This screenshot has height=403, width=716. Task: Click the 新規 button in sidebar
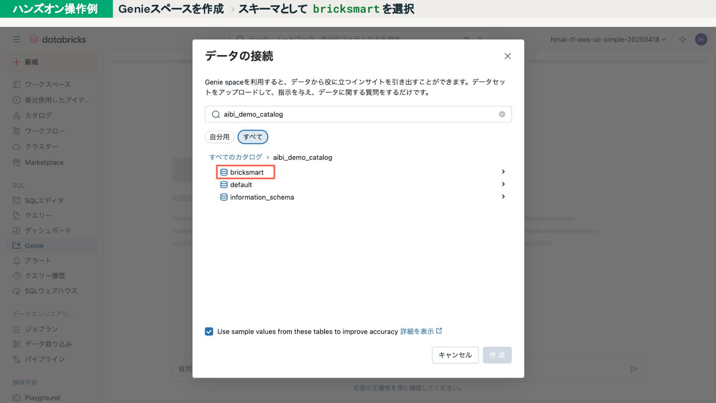52,62
